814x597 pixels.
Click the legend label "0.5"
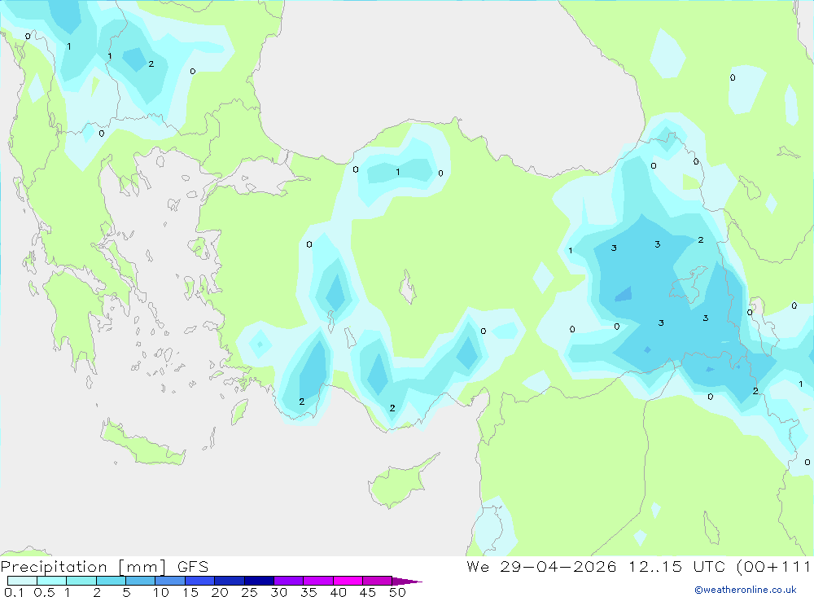[x=44, y=592]
